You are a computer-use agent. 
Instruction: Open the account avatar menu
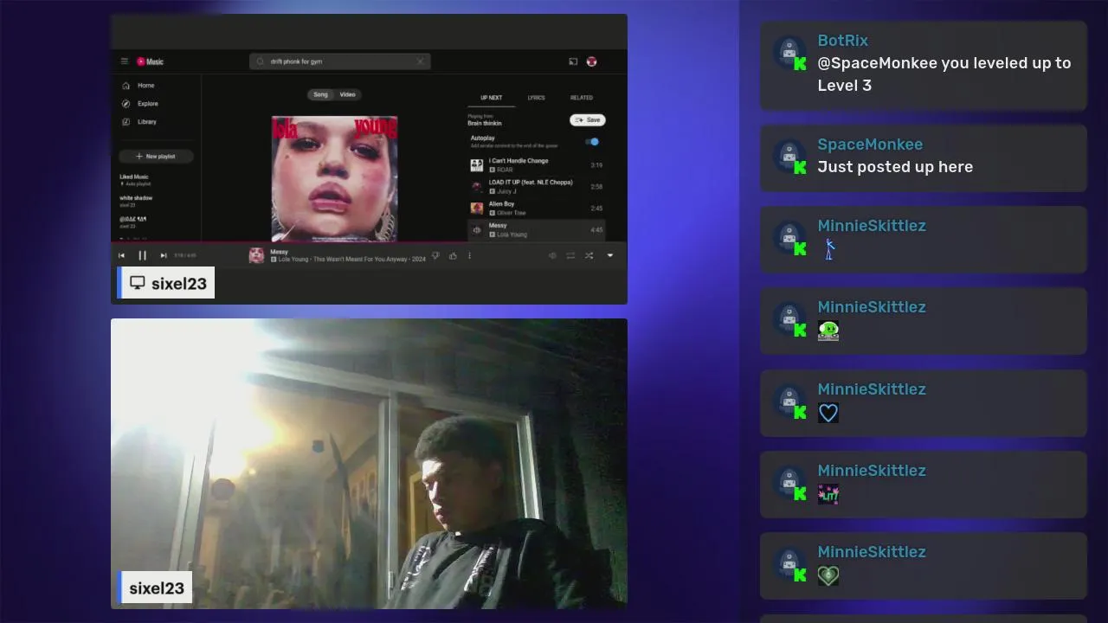click(x=592, y=61)
